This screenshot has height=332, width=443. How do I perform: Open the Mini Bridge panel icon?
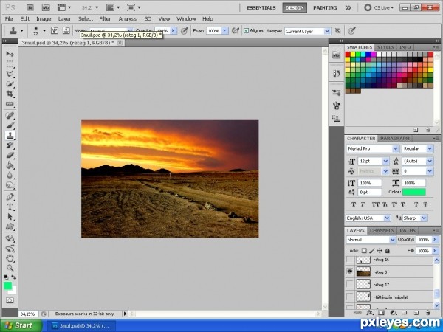(336, 55)
